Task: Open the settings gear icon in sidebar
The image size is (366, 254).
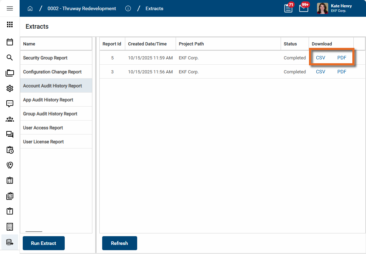Action: [10, 88]
